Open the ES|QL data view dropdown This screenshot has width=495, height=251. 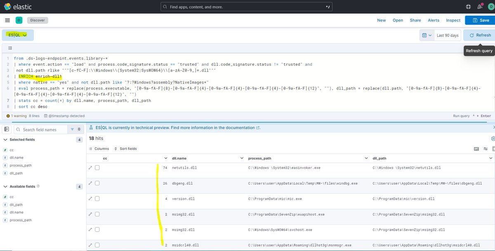click(18, 35)
